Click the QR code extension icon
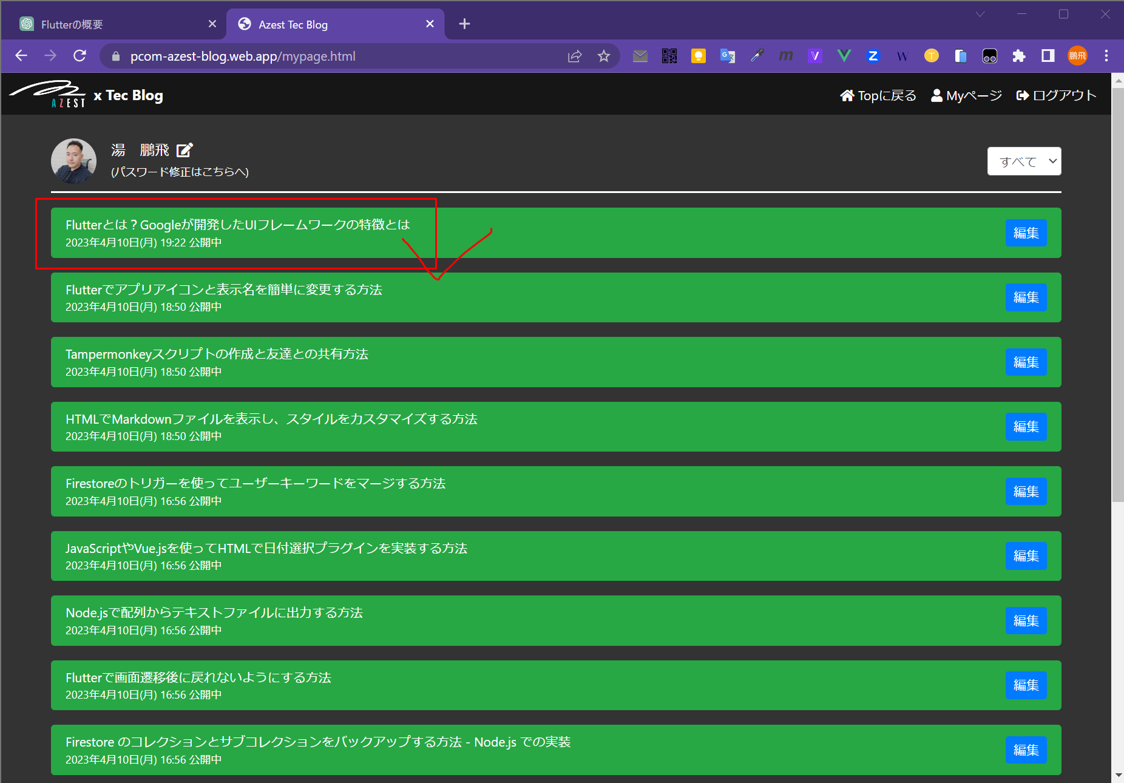The width and height of the screenshot is (1124, 783). [x=669, y=56]
